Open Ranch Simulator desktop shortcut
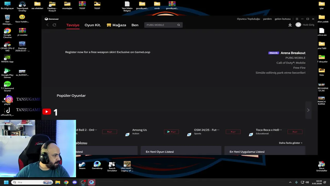 112,166
